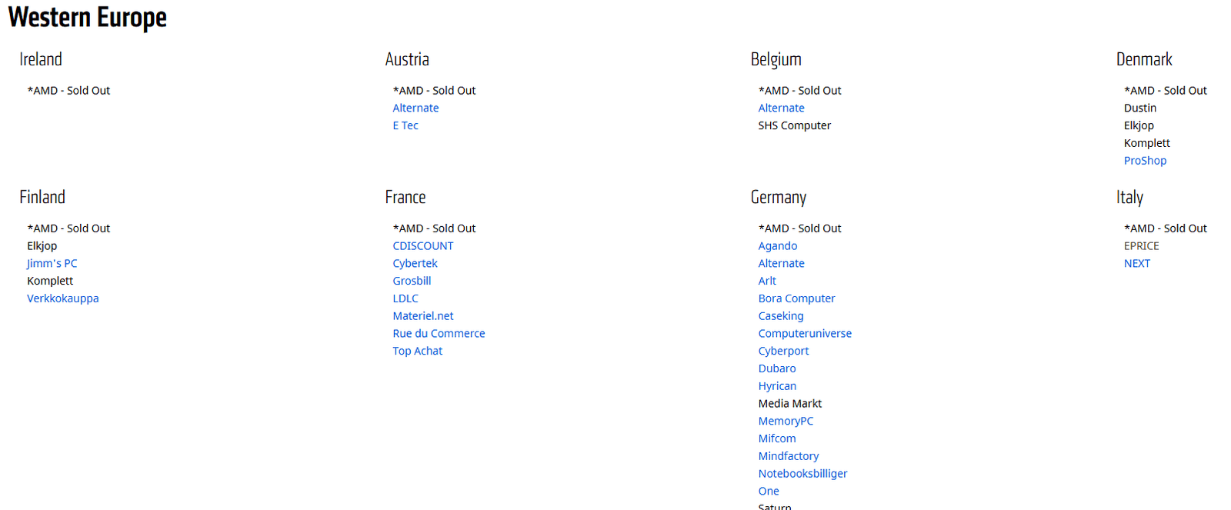This screenshot has height=510, width=1231.
Task: Visit the Materiel.net link
Action: coord(423,316)
